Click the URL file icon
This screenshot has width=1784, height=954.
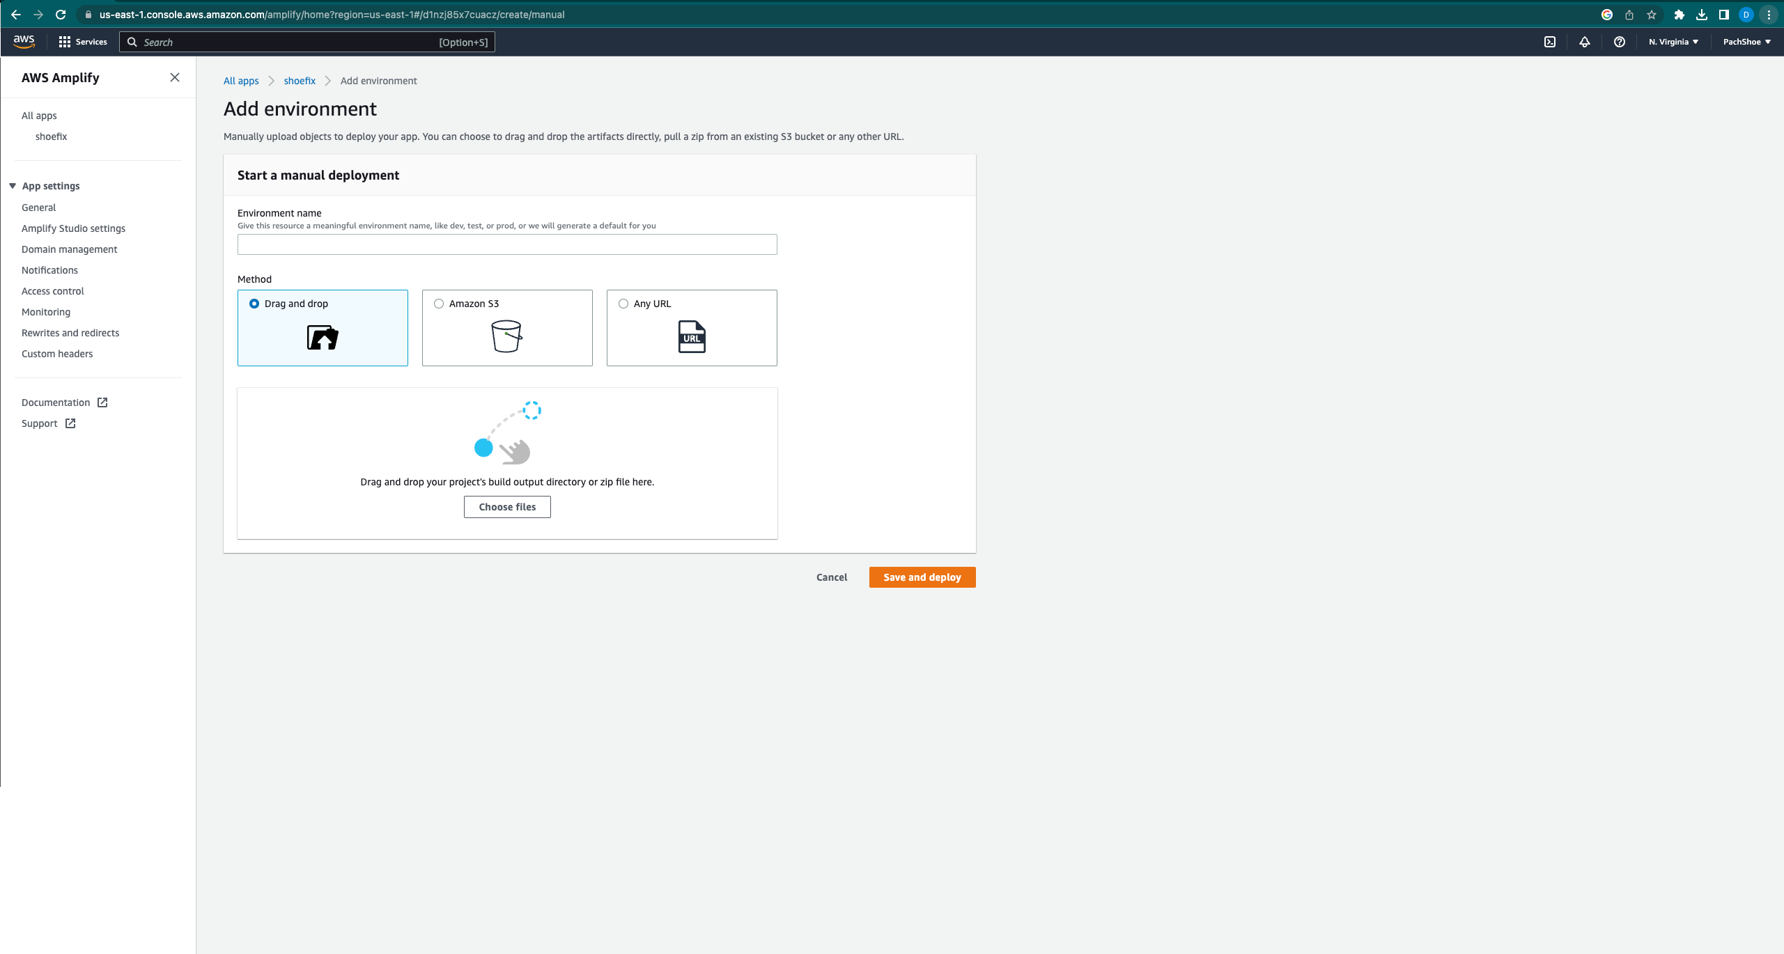point(691,337)
